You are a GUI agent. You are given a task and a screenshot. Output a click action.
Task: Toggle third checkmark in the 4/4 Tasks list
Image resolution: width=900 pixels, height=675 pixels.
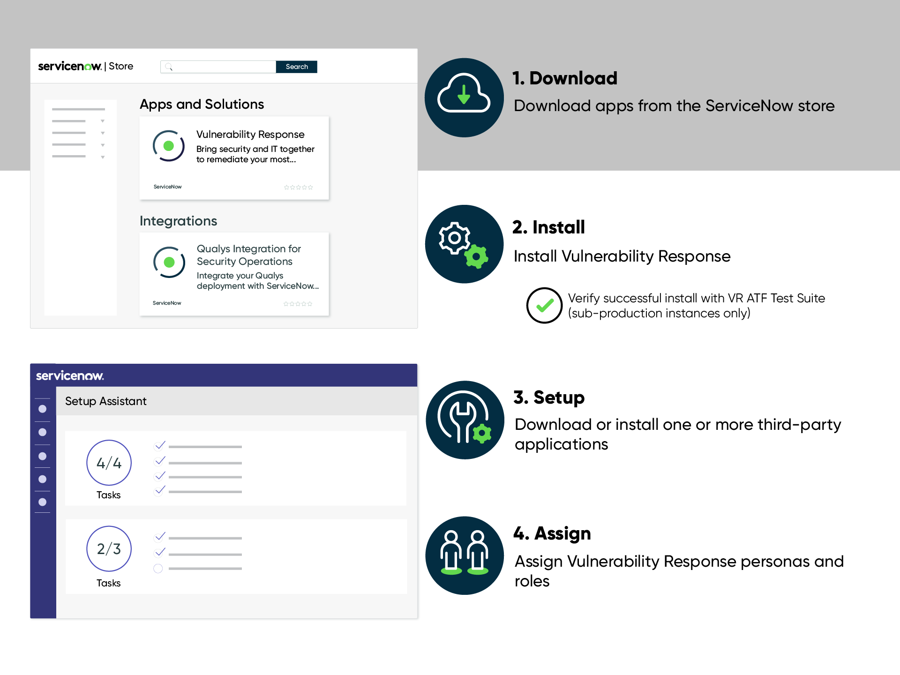[160, 476]
